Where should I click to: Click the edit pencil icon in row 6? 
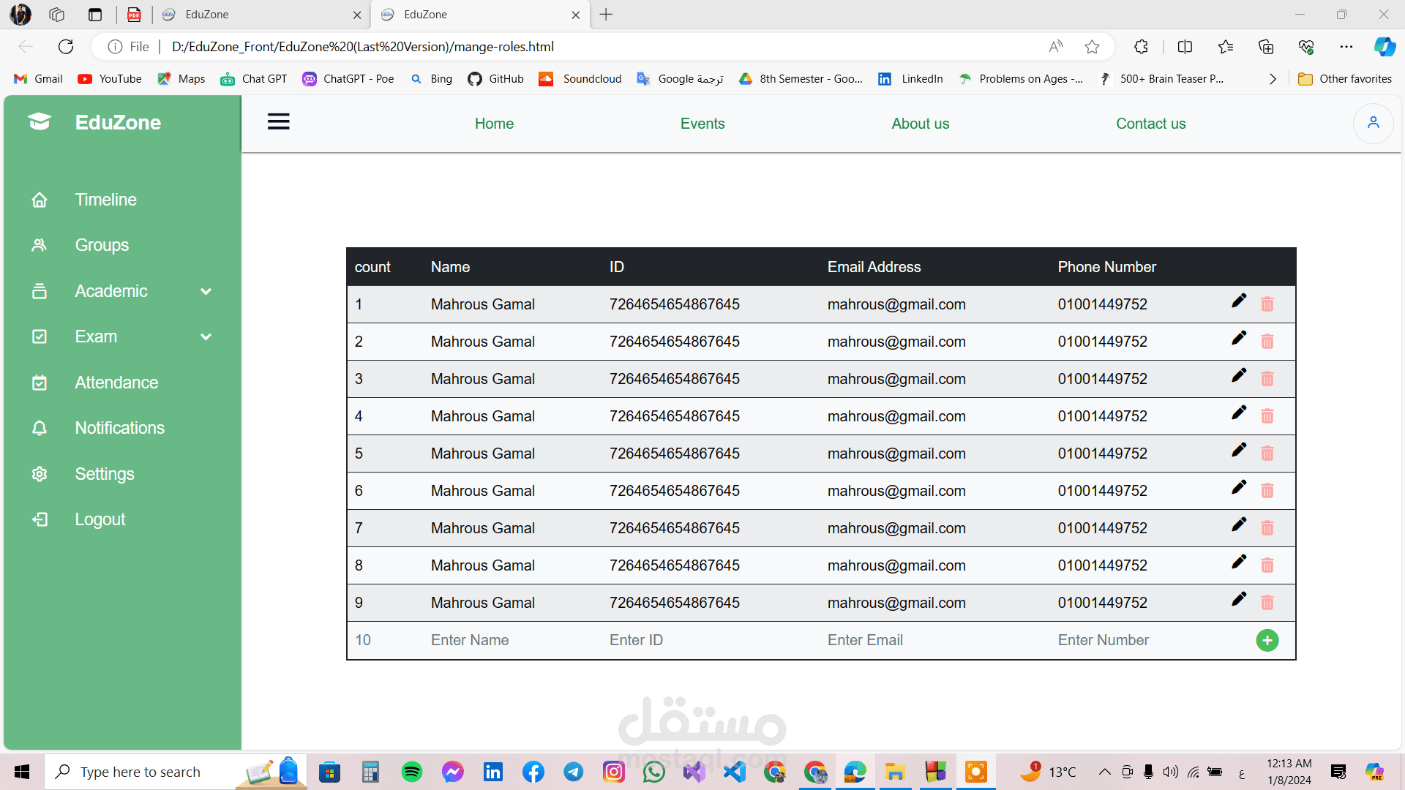pyautogui.click(x=1238, y=488)
